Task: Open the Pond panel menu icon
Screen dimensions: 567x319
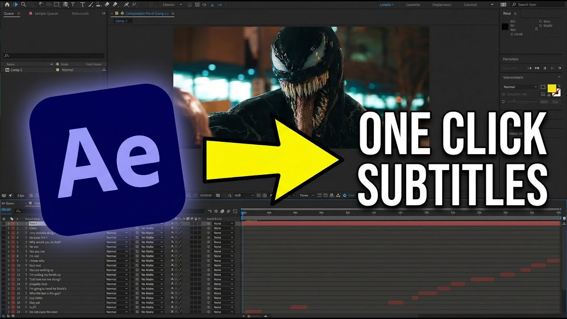Action: coord(515,14)
